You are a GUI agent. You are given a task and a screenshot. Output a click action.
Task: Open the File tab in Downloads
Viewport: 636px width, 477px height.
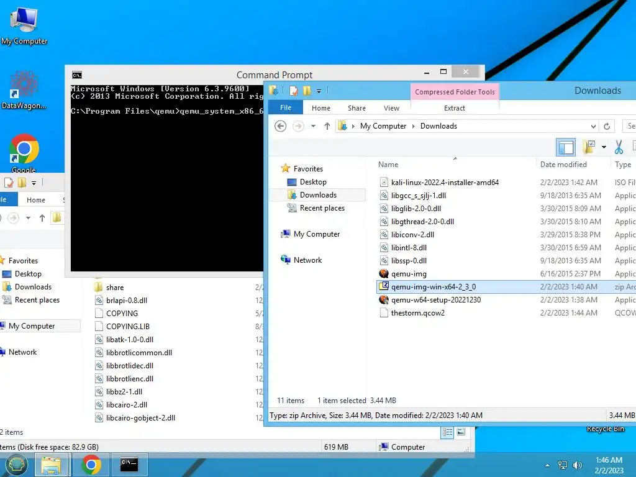pyautogui.click(x=286, y=107)
